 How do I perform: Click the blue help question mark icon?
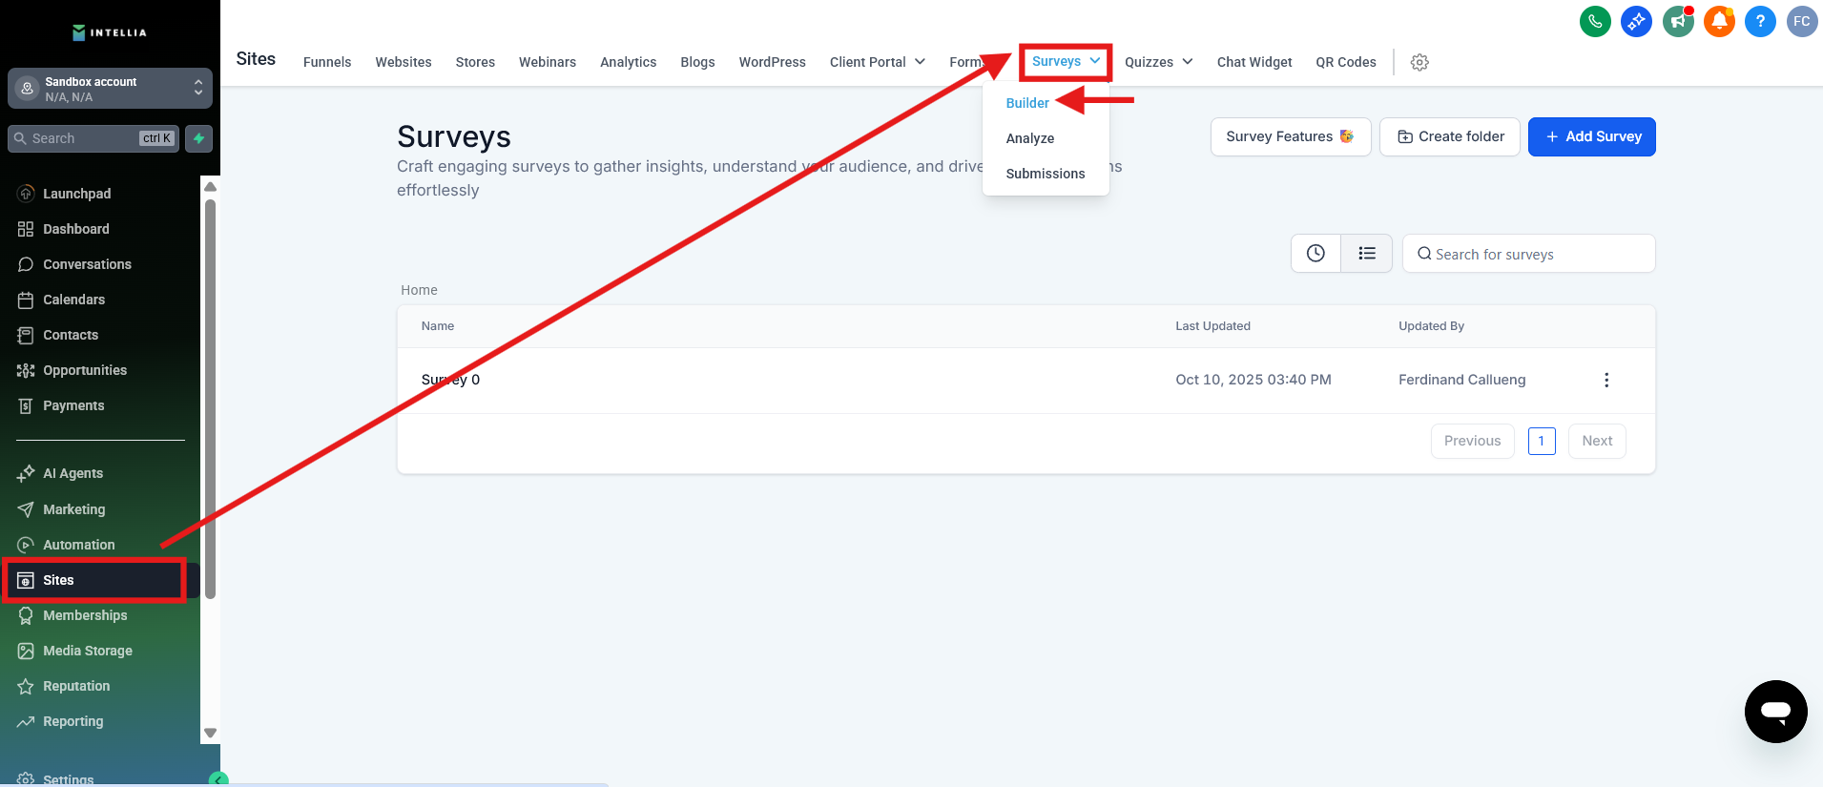[1760, 21]
